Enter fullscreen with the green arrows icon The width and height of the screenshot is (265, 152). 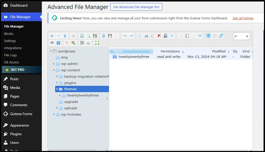pos(97,43)
